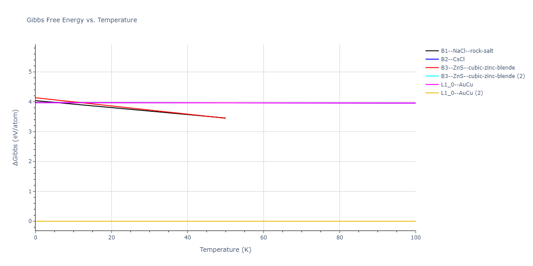Image resolution: width=533 pixels, height=266 pixels.
Task: Click the y-axis tick label 2
Action: [30, 161]
